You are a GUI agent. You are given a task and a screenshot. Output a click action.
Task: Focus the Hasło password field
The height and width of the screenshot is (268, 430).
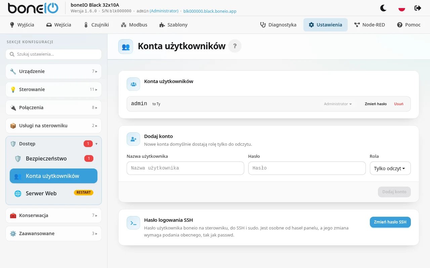[307, 168]
